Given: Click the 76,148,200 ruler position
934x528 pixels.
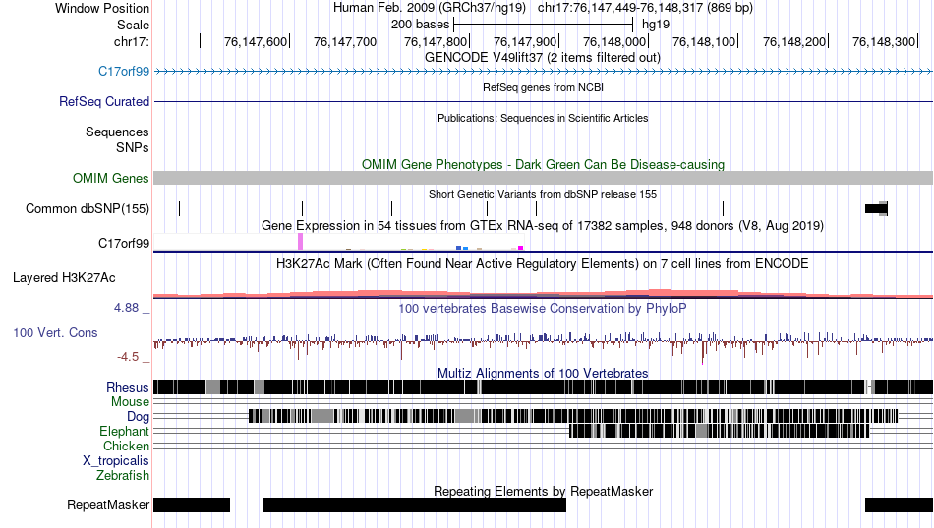Looking at the screenshot, I should point(794,41).
